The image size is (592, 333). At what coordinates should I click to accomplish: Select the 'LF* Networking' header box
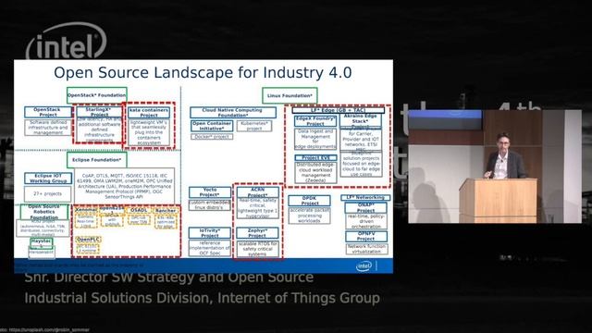pos(365,197)
